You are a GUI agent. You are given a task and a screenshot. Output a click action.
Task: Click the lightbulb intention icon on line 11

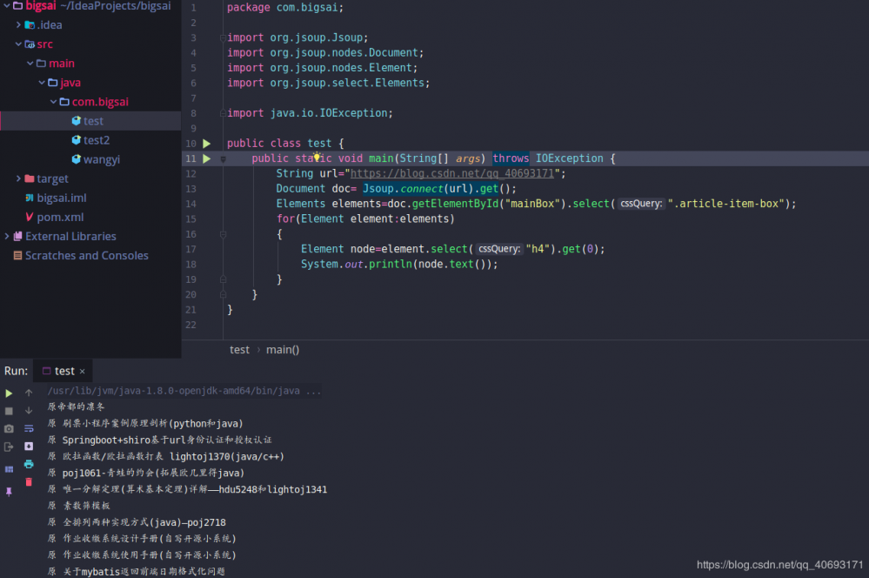point(317,157)
